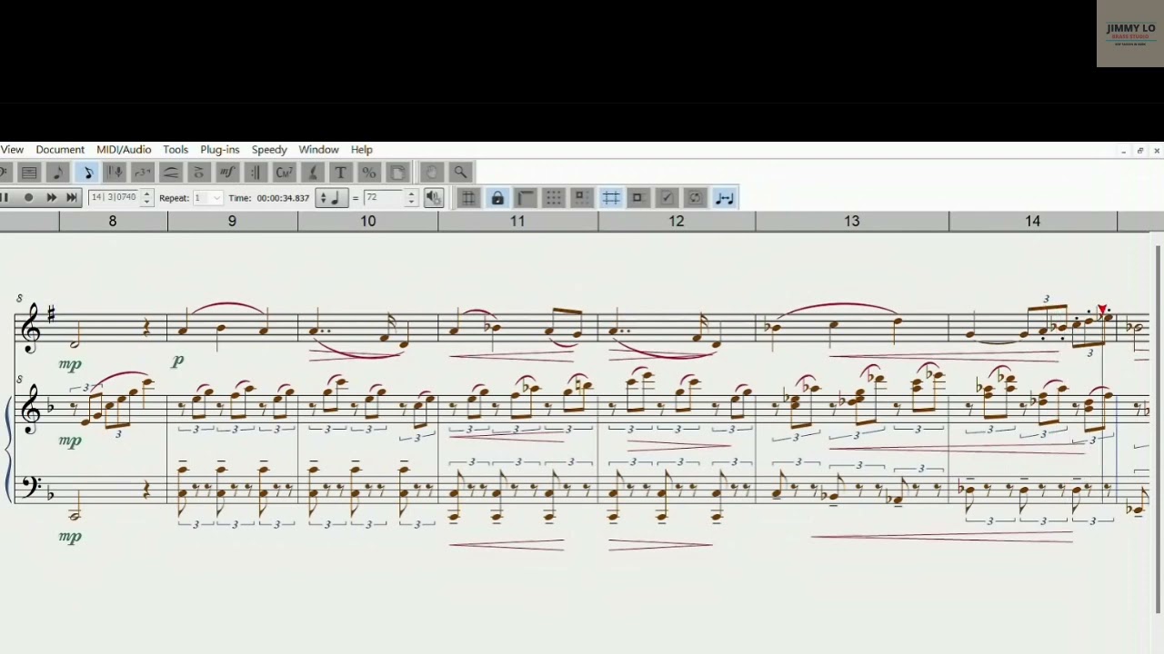Select the Zoom magnifier tool
The image size is (1164, 654).
tap(460, 173)
